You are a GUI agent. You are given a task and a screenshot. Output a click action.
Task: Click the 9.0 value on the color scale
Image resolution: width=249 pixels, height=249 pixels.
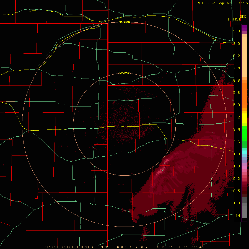(x=237, y=43)
